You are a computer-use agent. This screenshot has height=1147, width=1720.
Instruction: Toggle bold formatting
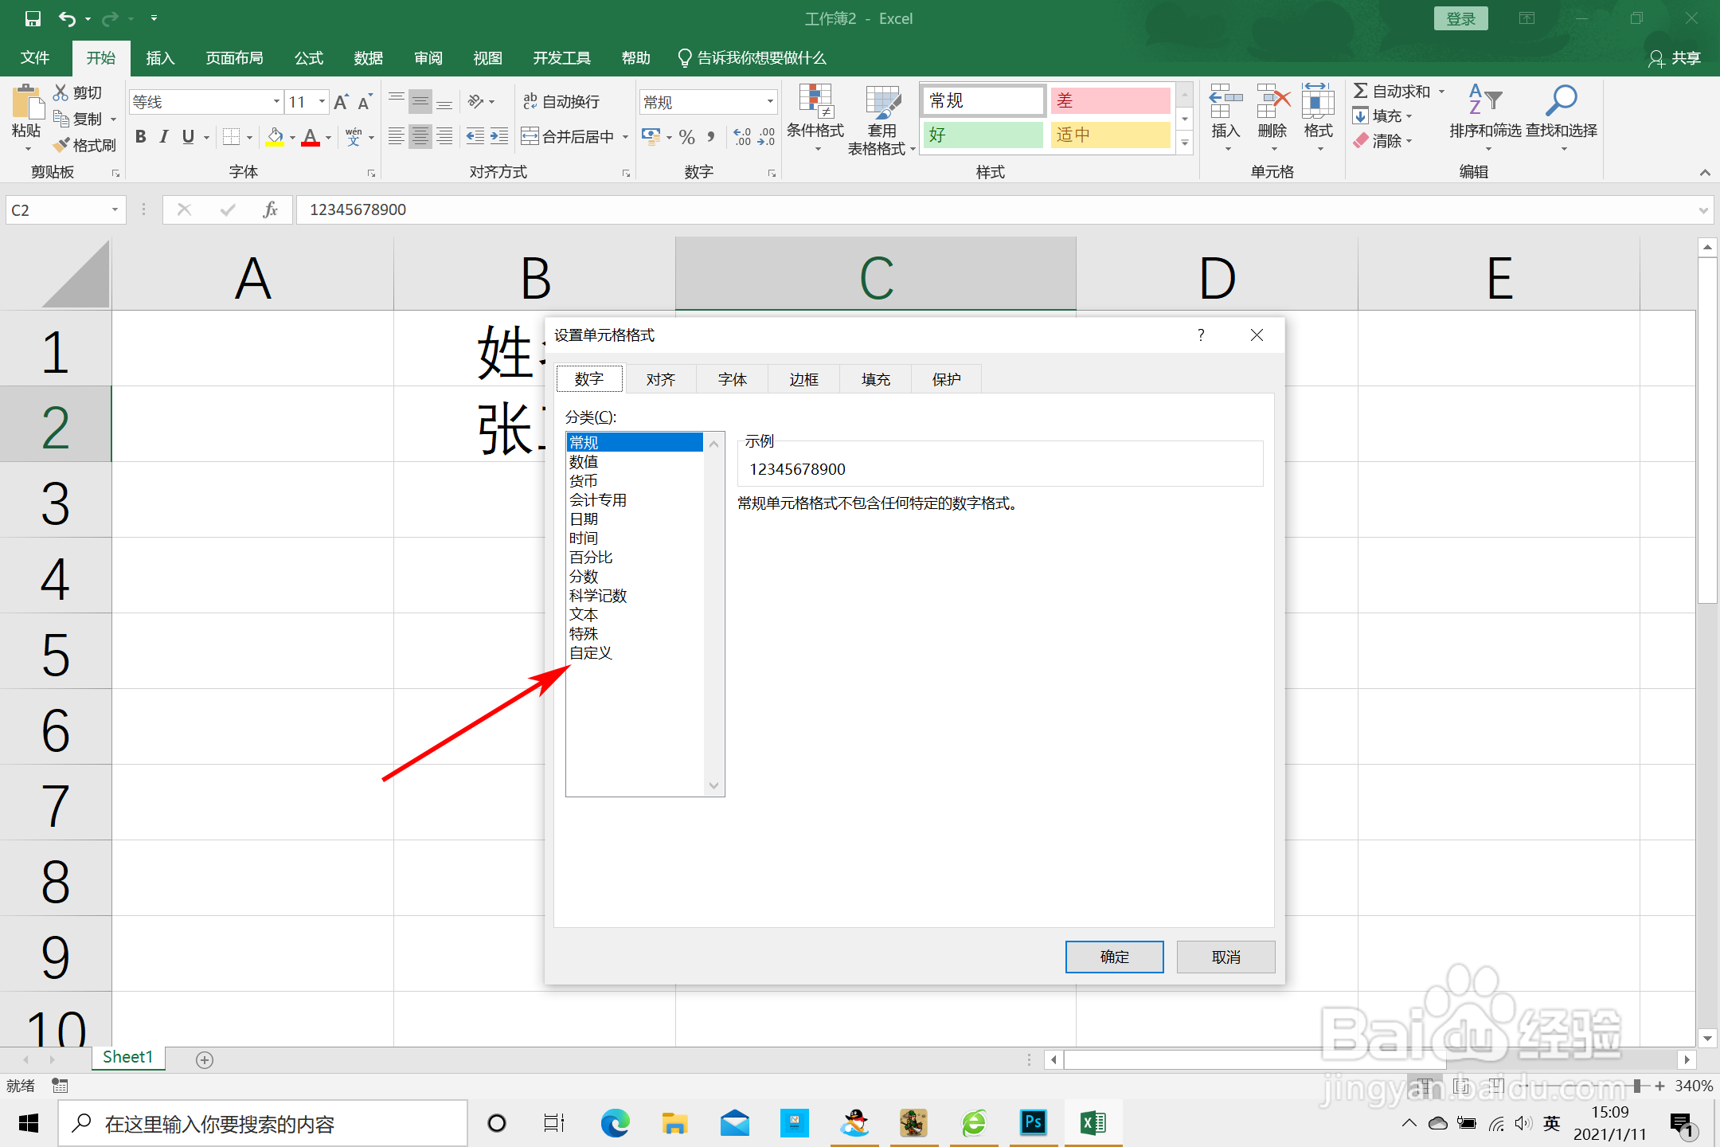coord(141,137)
